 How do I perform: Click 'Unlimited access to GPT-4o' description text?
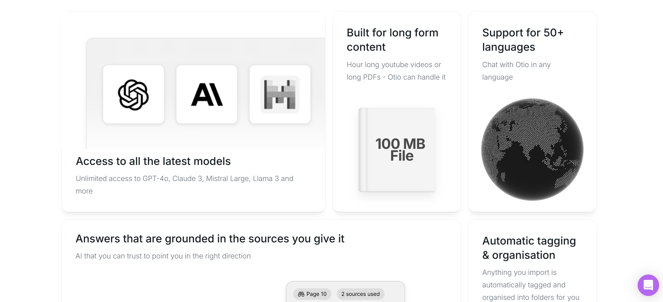pos(184,185)
